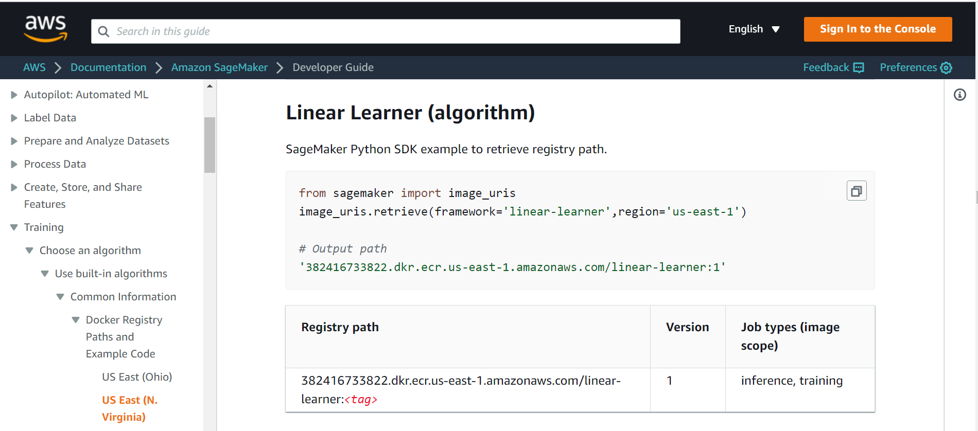Open Preferences beside the gear icon
Screen dimensions: 978x431
916,67
